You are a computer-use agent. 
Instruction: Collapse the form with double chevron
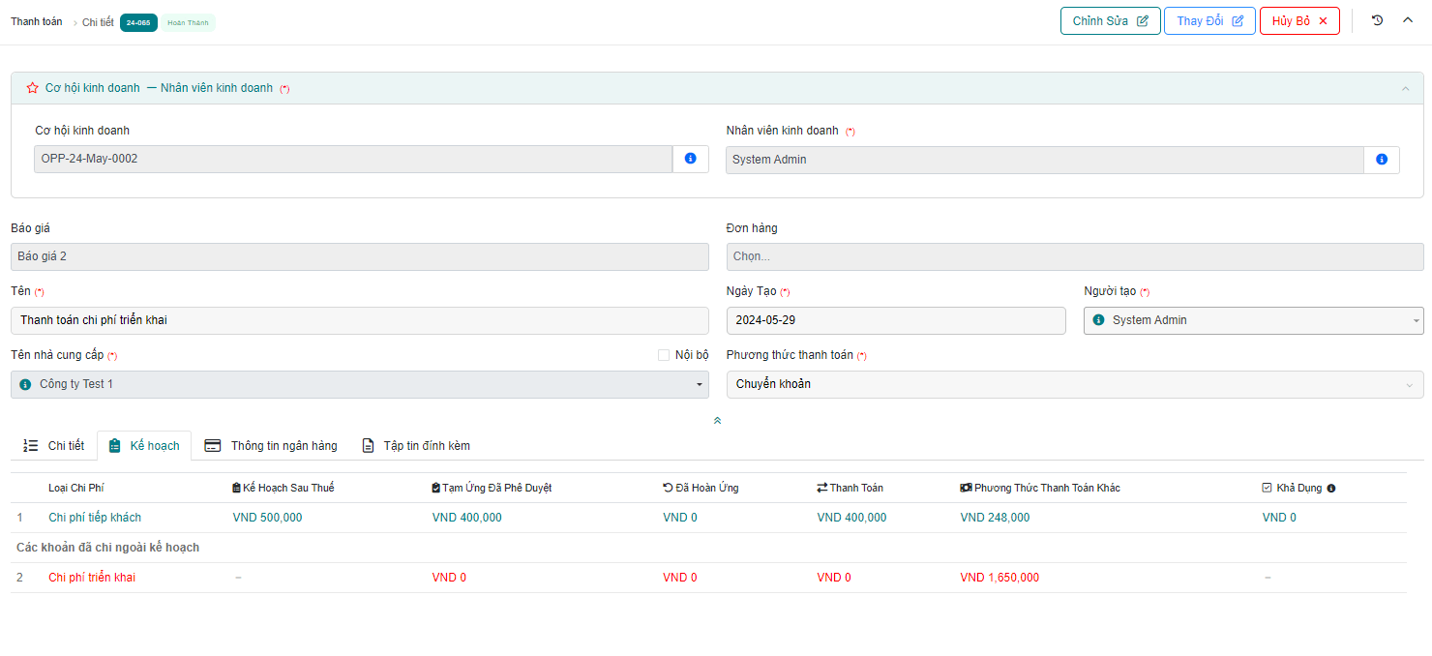pos(717,421)
